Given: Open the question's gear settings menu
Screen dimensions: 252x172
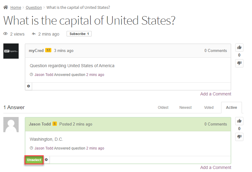Looking at the screenshot, I should [x=29, y=86].
